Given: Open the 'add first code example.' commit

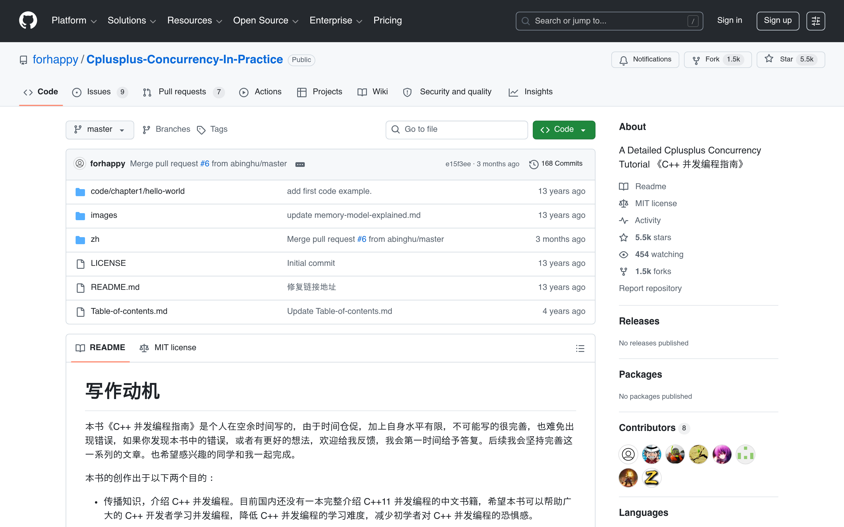Looking at the screenshot, I should click(329, 191).
